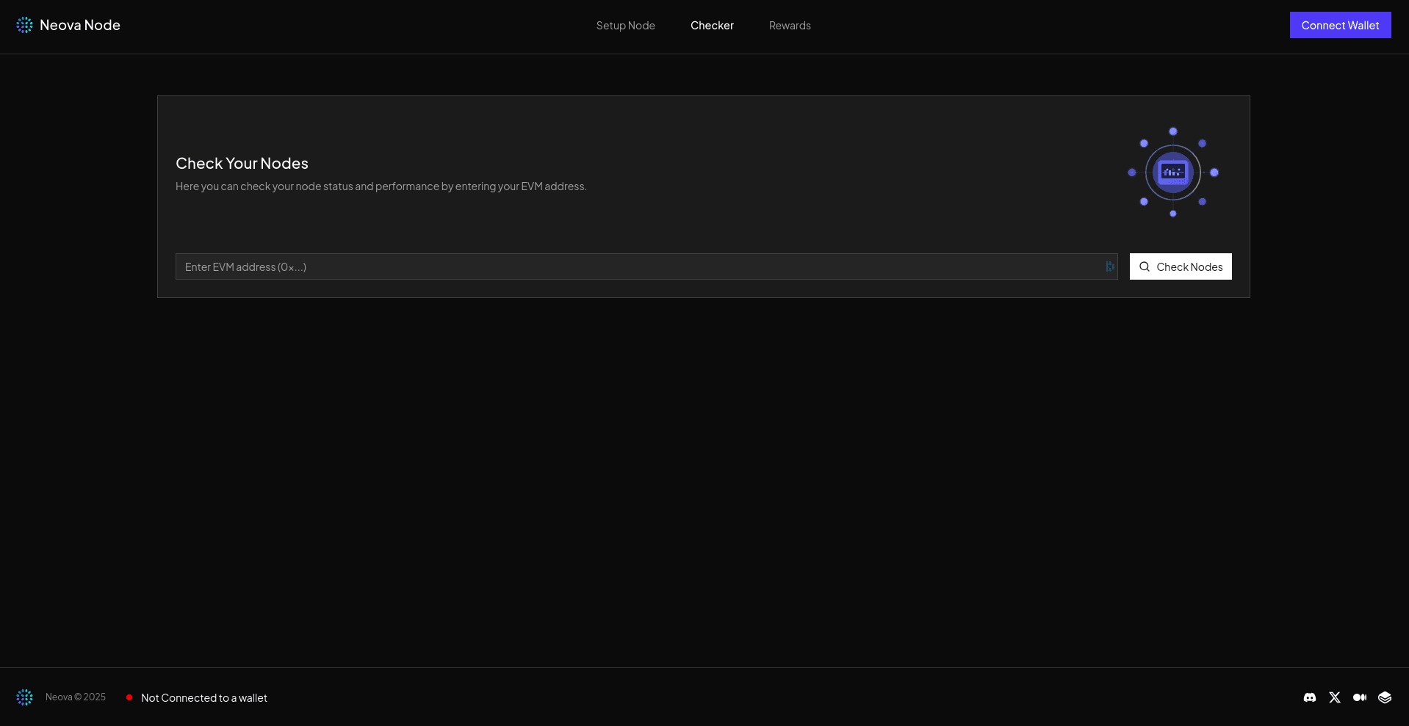Viewport: 1409px width, 726px height.
Task: Click the Neova logo icon in header
Action: coord(24,25)
